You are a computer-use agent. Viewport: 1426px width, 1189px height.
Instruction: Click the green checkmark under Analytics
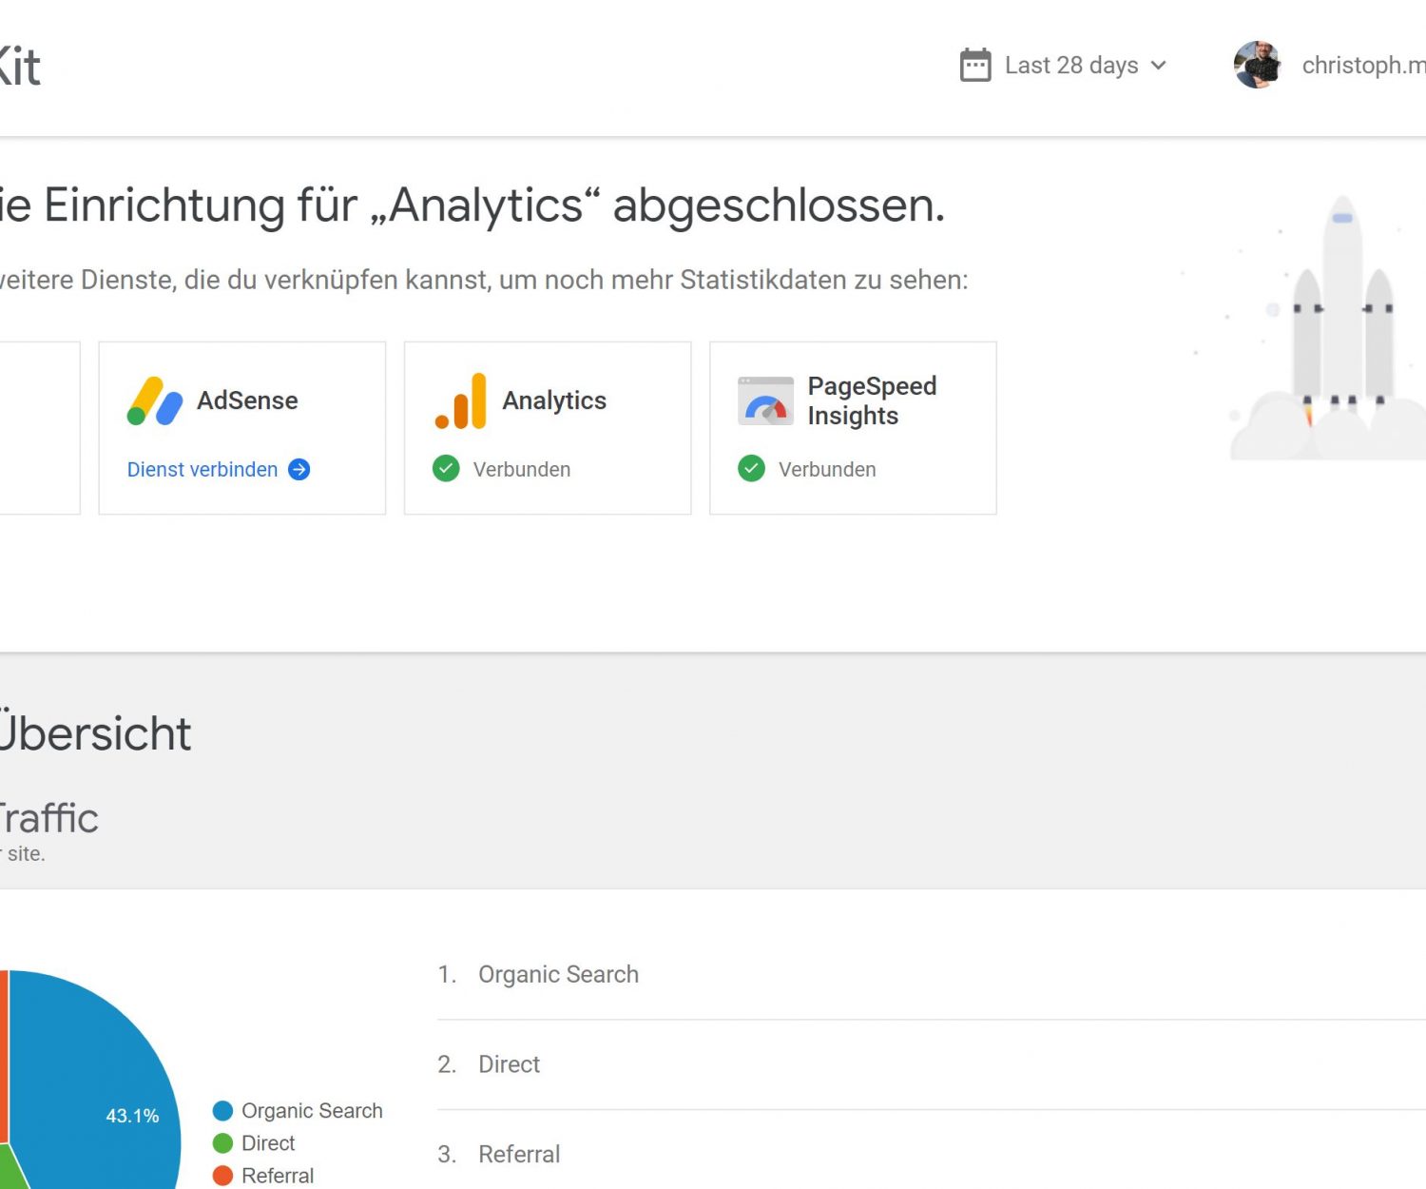(x=446, y=469)
